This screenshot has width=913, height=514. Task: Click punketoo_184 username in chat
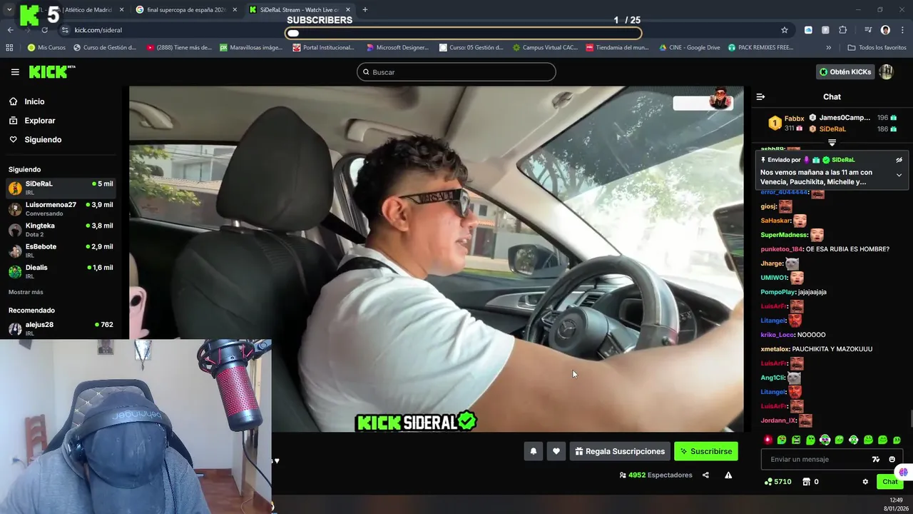[782, 249]
